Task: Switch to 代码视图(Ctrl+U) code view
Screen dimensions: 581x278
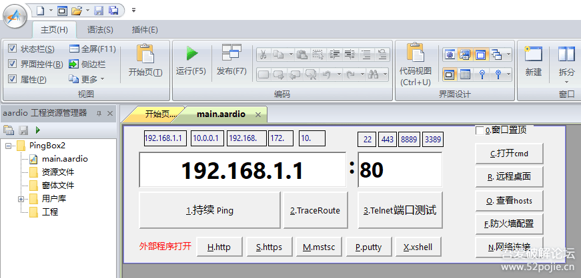Action: pyautogui.click(x=416, y=65)
